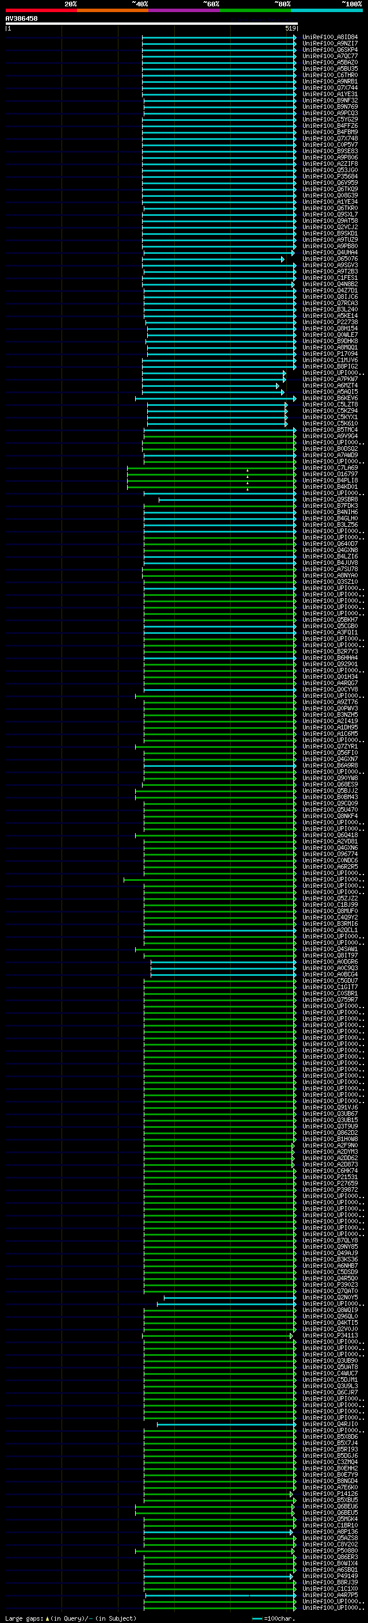This screenshot has height=1623, width=368.
Task: Select the hit label UniRef100_A9NR81
Action: click(330, 81)
